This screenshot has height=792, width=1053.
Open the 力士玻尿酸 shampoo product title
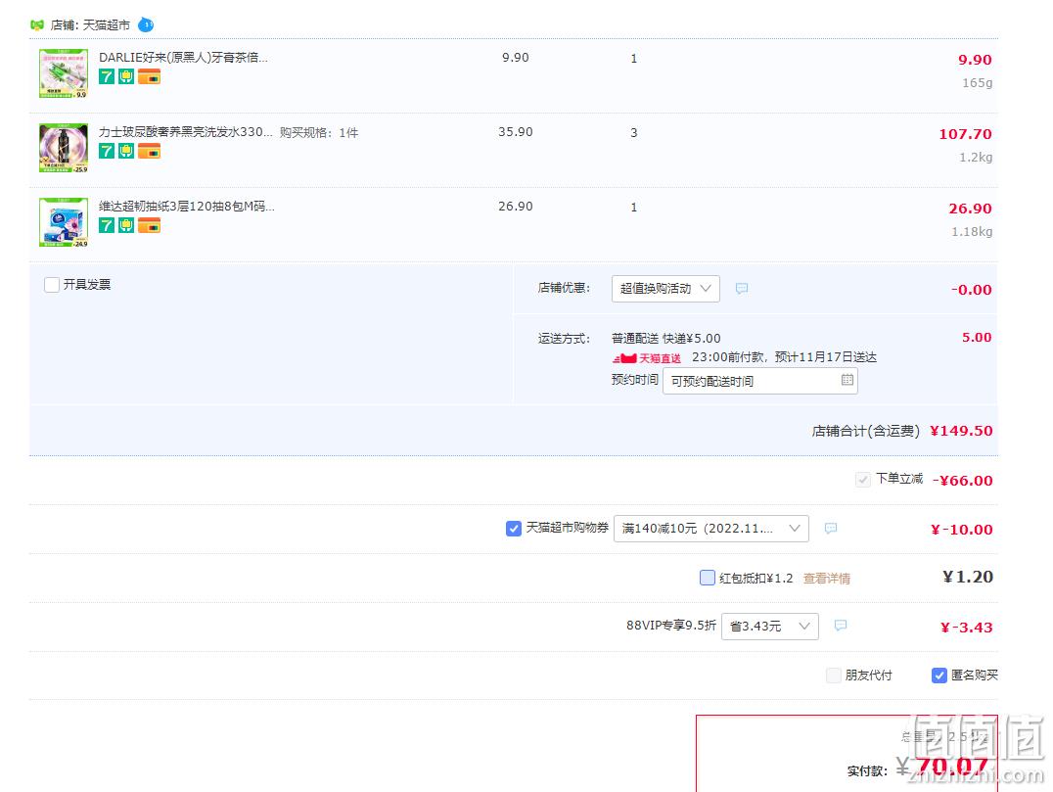coord(186,132)
